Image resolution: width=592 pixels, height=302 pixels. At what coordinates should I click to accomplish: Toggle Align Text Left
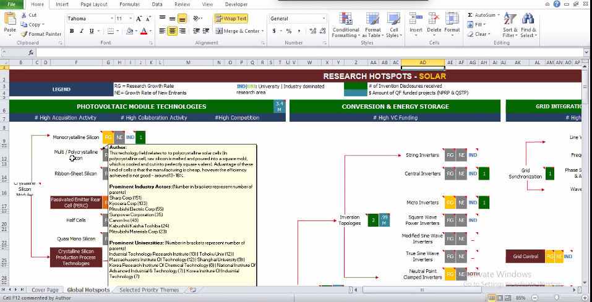(162, 31)
